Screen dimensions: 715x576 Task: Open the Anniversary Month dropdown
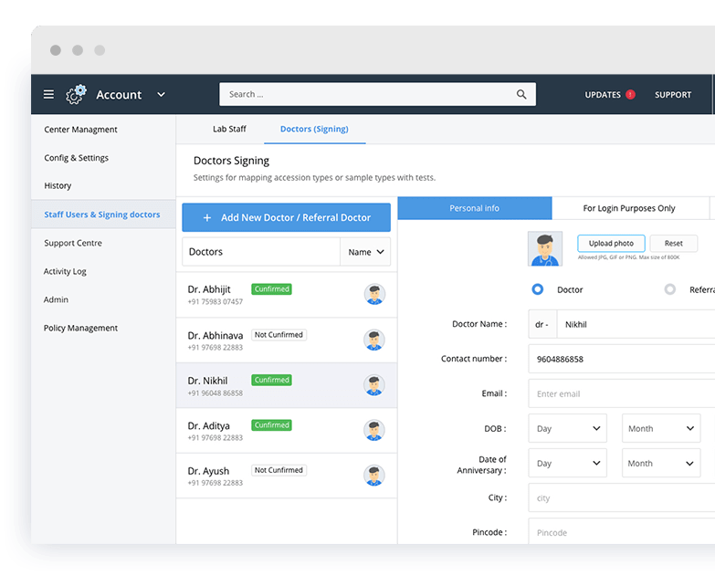661,463
